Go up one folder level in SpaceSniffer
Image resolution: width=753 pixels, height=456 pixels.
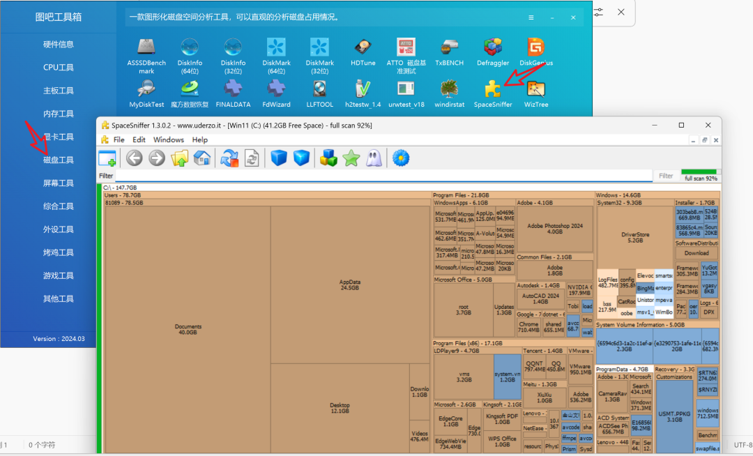[180, 158]
